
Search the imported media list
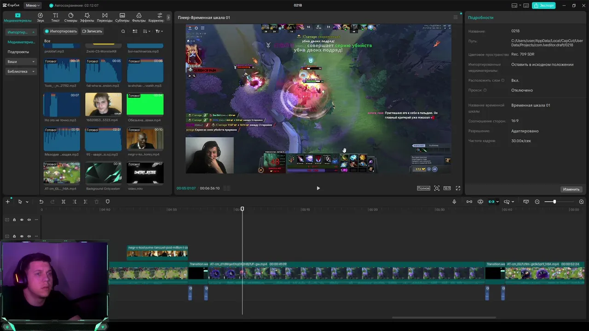pos(123,31)
